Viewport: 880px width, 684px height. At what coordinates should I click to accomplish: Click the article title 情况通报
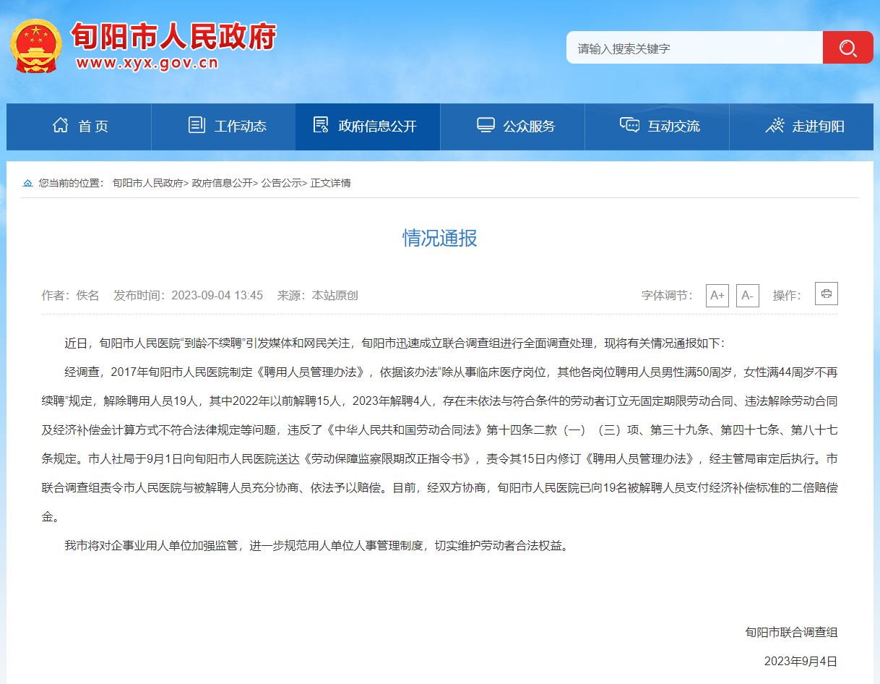click(x=440, y=238)
